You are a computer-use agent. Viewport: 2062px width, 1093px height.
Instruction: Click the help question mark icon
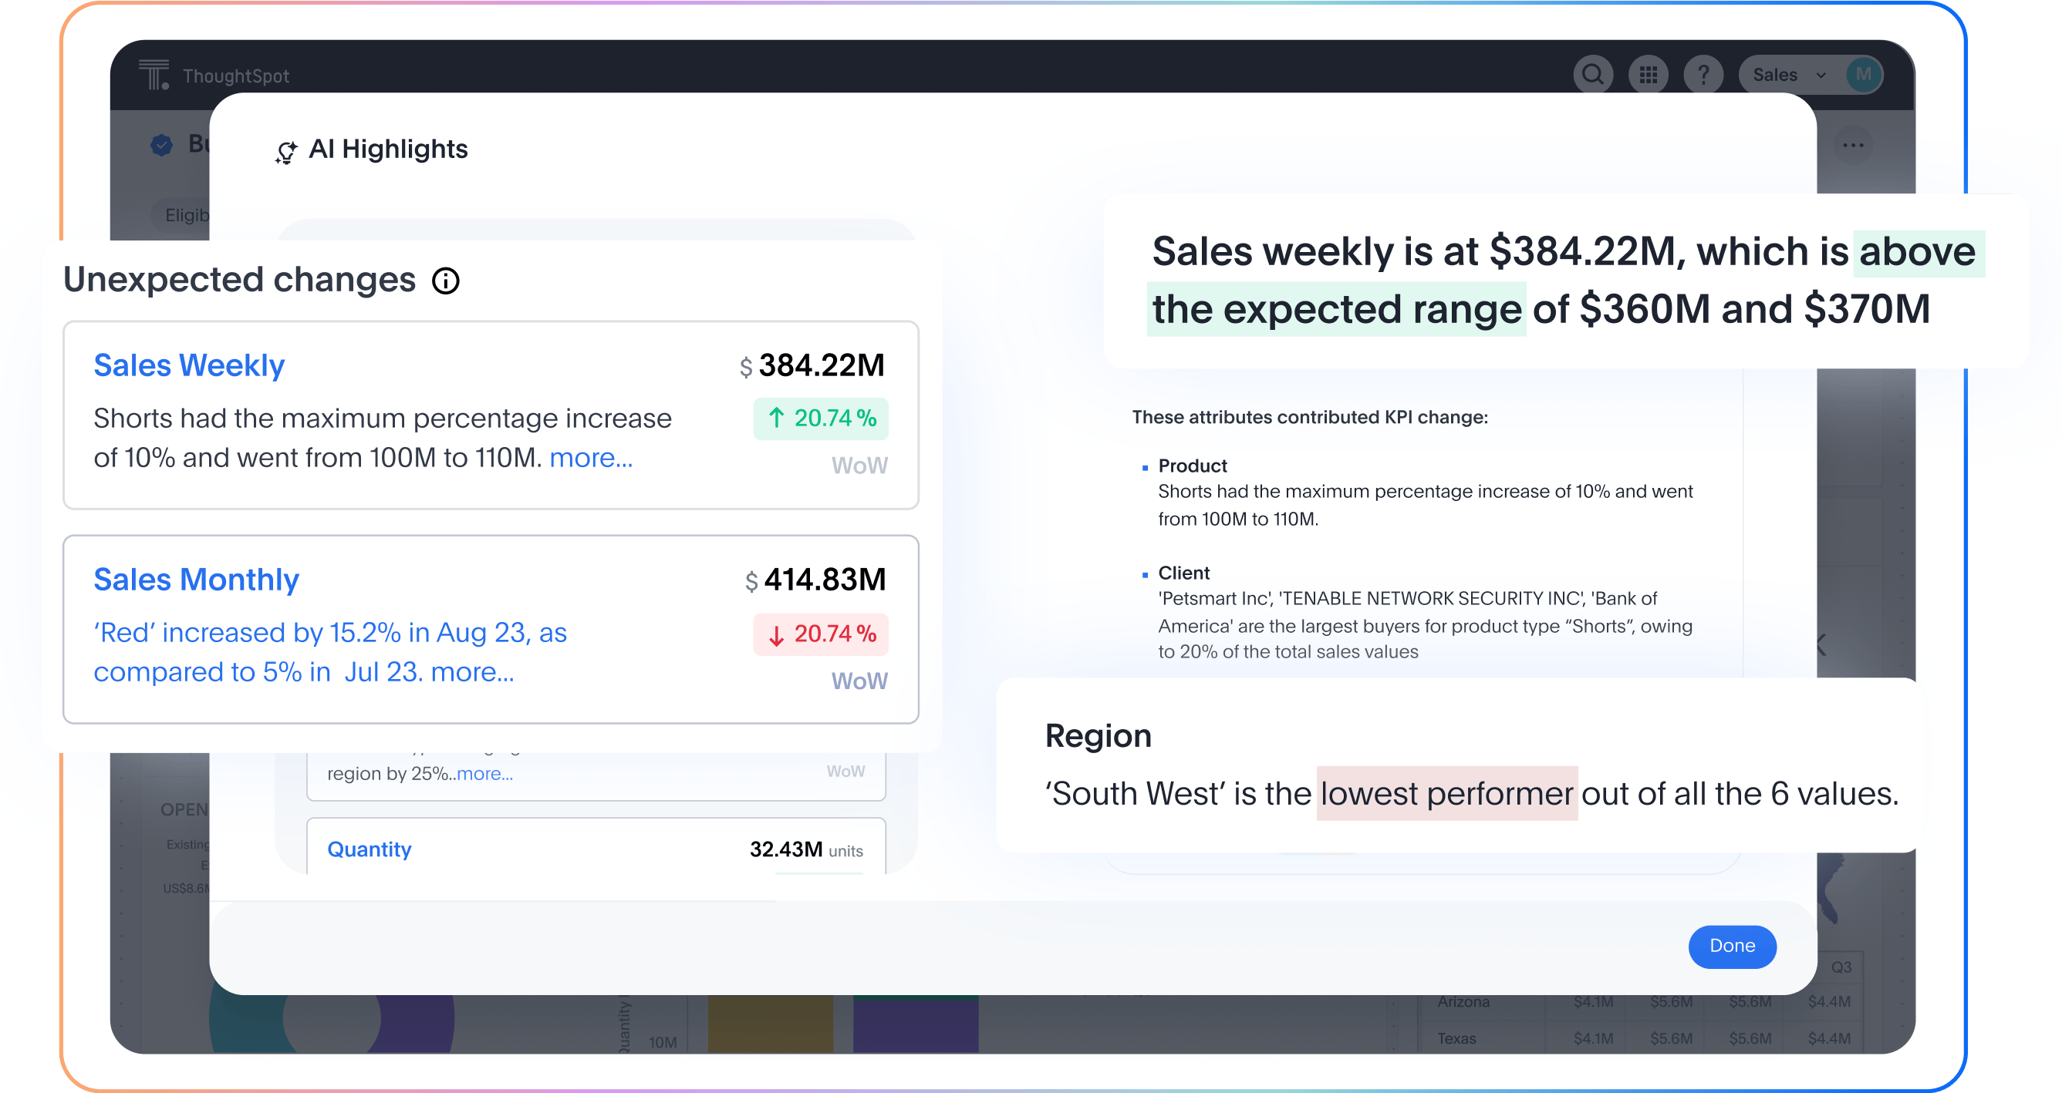pyautogui.click(x=1703, y=76)
